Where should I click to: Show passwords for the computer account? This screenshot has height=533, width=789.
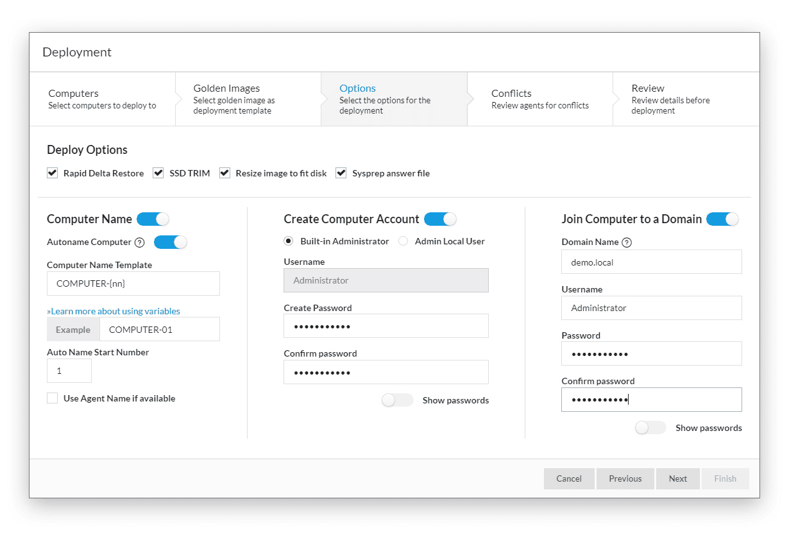point(398,400)
